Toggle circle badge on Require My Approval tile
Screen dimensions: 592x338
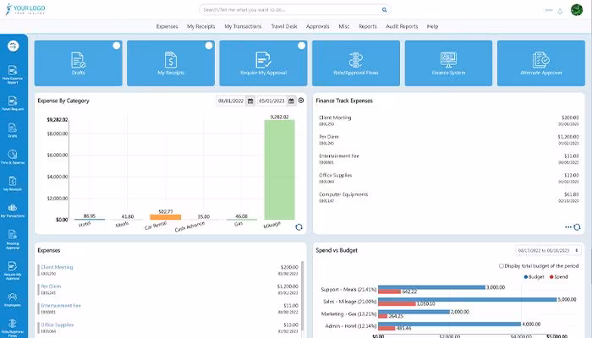301,46
